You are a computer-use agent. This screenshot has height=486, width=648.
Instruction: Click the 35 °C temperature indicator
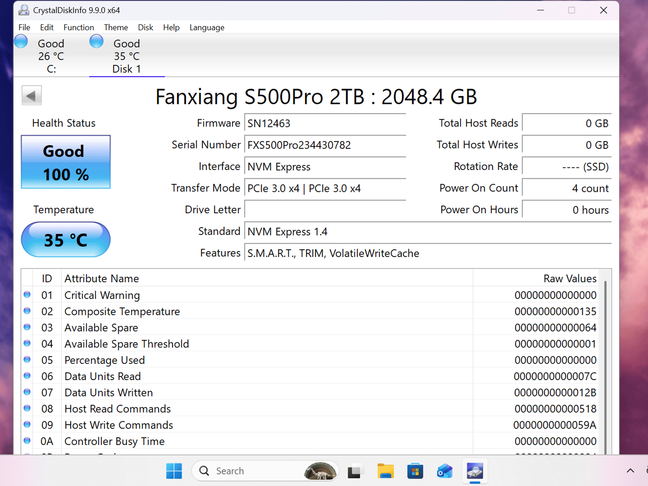(66, 240)
